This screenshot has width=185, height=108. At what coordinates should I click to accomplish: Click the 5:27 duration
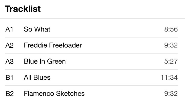click(x=171, y=61)
